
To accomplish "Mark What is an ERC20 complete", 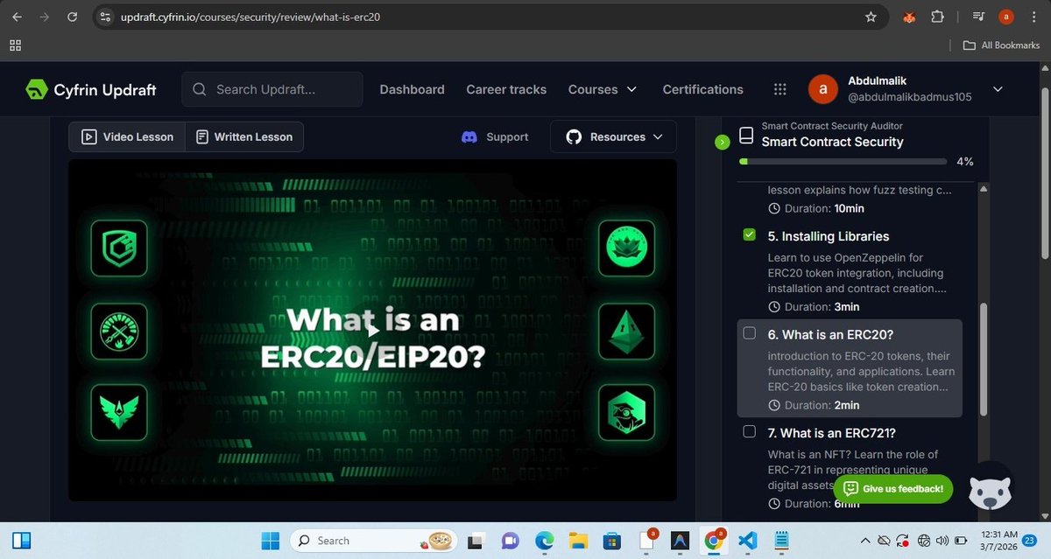I will pos(749,333).
